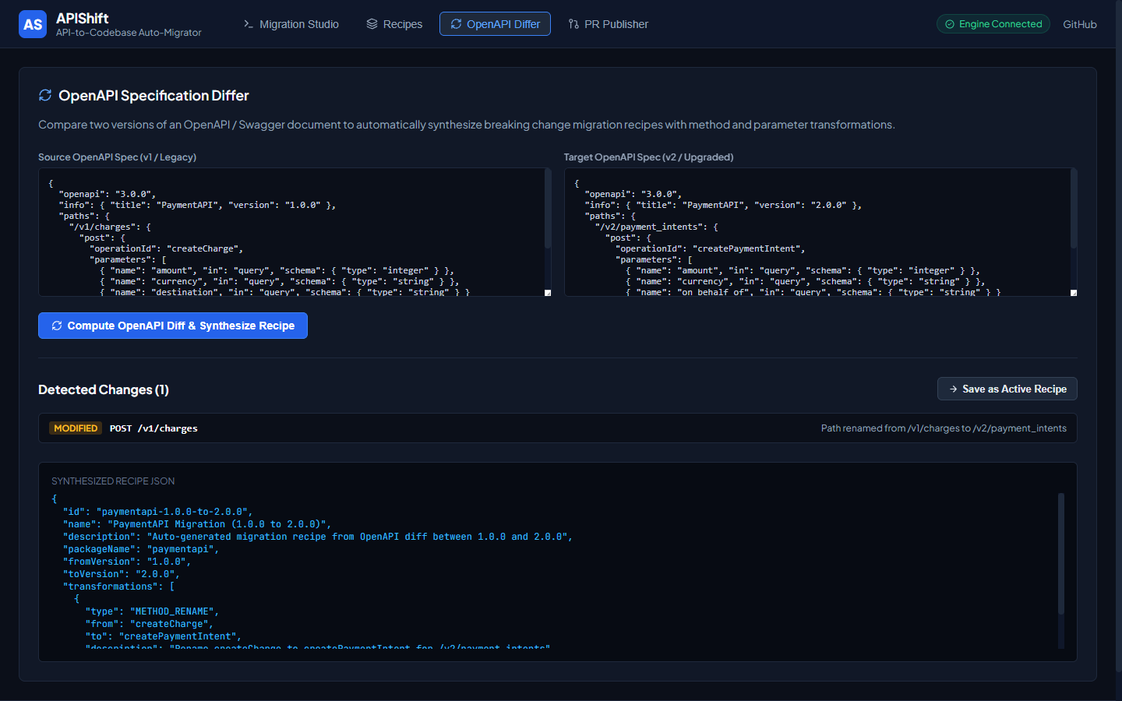
Task: Click the "transformations": [ line in recipe
Action: click(119, 587)
